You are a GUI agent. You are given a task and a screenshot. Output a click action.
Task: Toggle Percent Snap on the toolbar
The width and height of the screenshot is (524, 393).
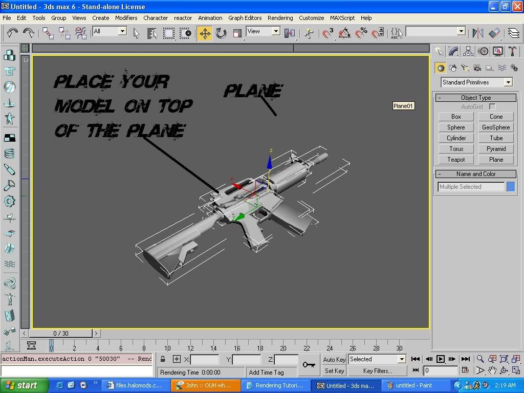(361, 33)
